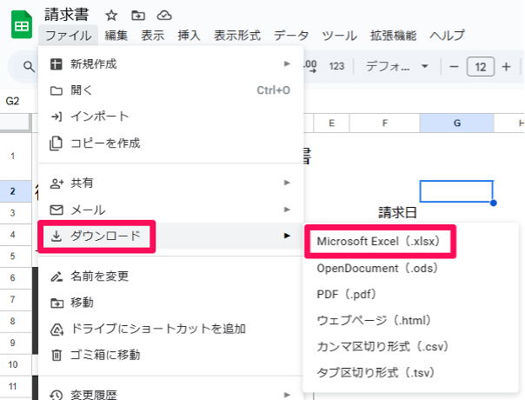Choose ゴミ箱に移動 in the file menu

point(170,355)
